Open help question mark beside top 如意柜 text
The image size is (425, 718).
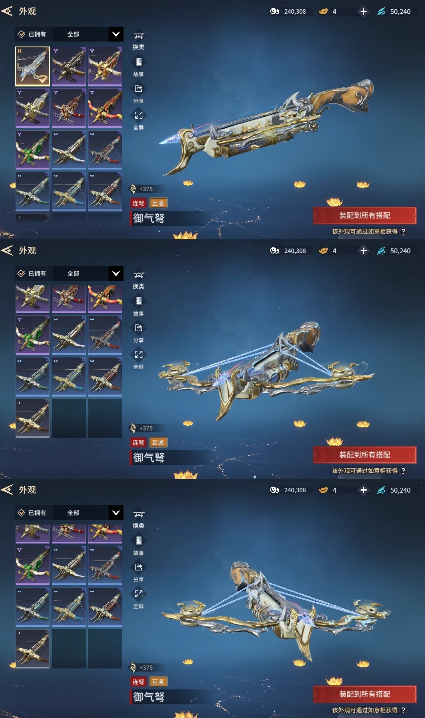pyautogui.click(x=403, y=232)
